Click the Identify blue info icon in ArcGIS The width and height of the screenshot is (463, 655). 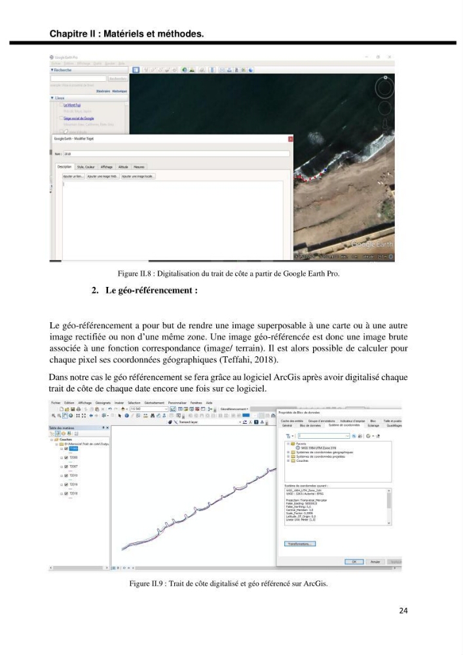pos(126,416)
